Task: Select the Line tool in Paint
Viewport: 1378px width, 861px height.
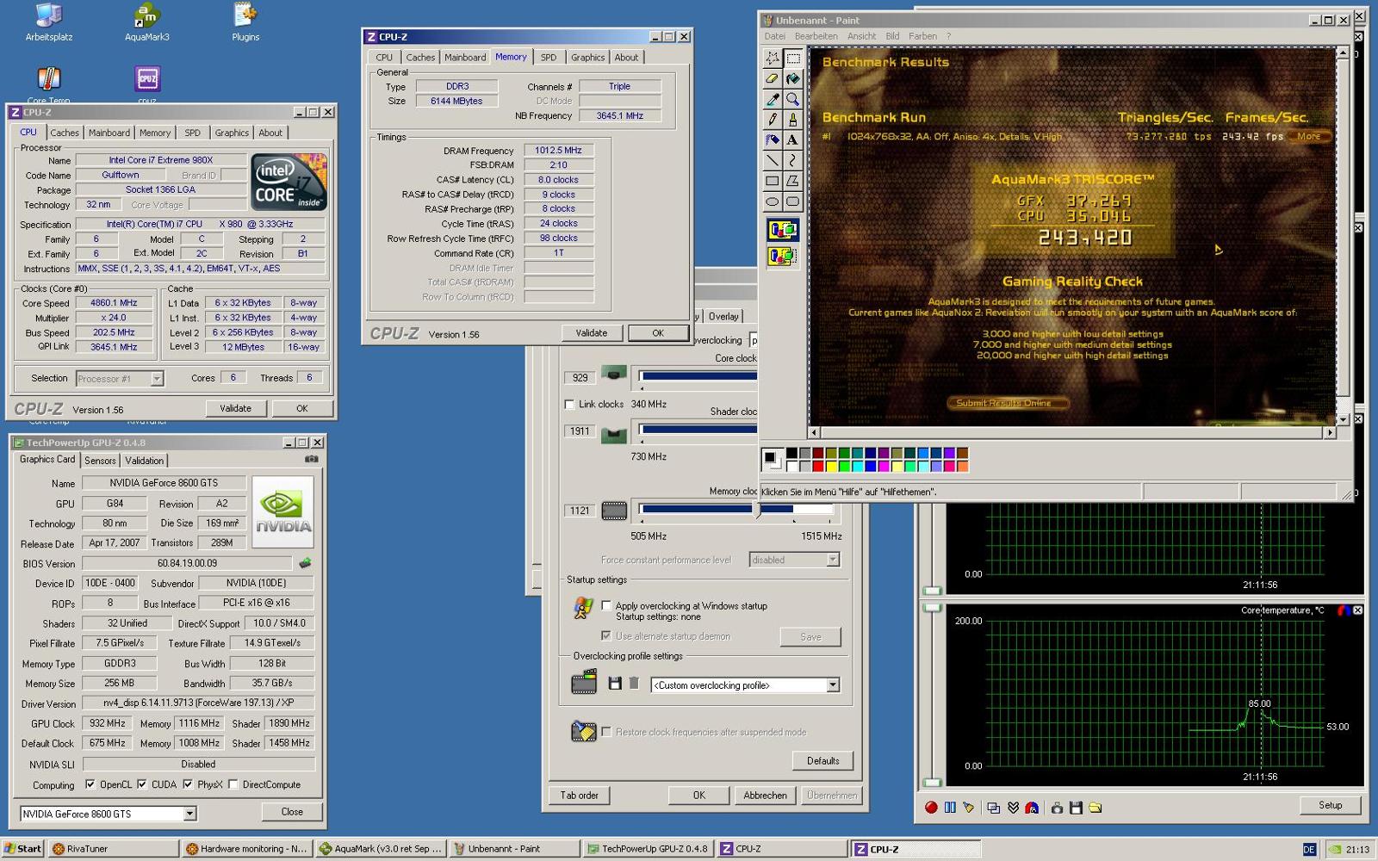Action: click(773, 160)
